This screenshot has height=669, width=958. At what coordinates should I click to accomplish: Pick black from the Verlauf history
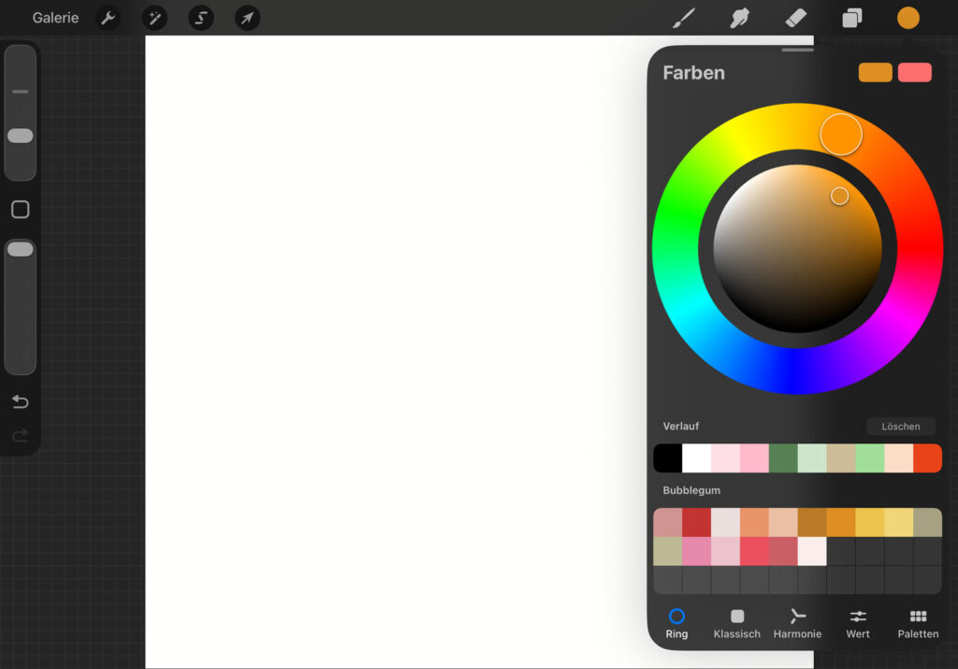668,458
